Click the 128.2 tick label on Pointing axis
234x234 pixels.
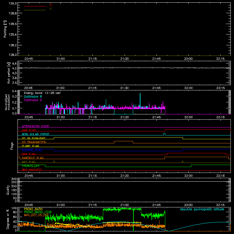coord(13,45)
